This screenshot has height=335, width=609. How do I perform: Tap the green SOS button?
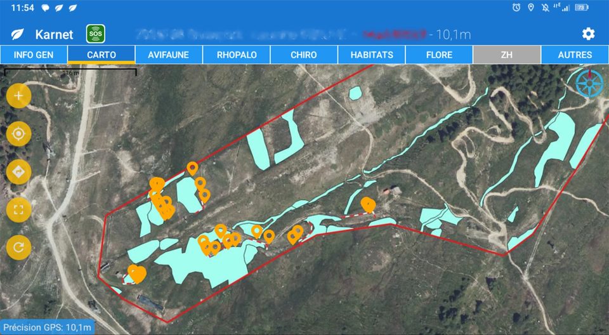(96, 34)
